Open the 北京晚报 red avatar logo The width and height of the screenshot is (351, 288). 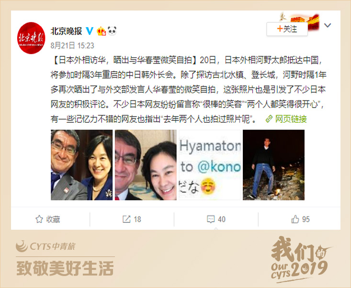point(31,38)
